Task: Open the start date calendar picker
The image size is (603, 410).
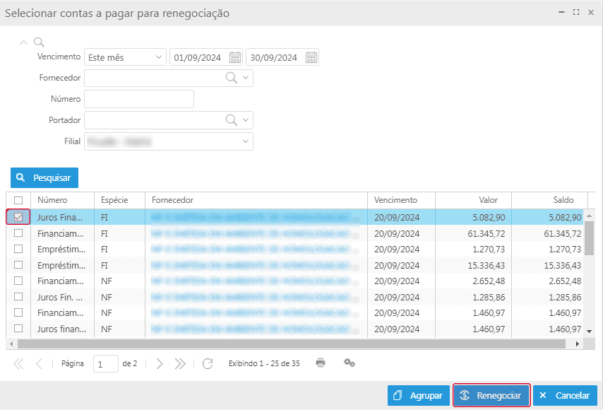Action: point(235,57)
